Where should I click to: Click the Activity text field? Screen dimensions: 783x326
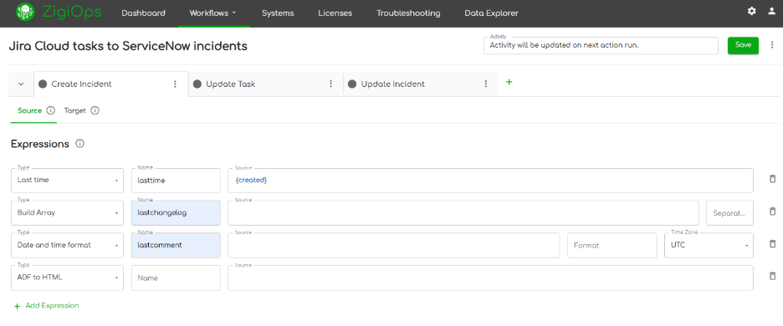coord(601,45)
